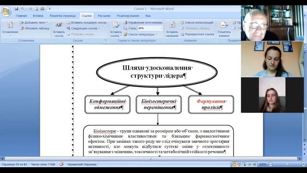Insert a Перекрестная ссылка cross-reference
The height and width of the screenshot is (173, 307).
[197, 34]
